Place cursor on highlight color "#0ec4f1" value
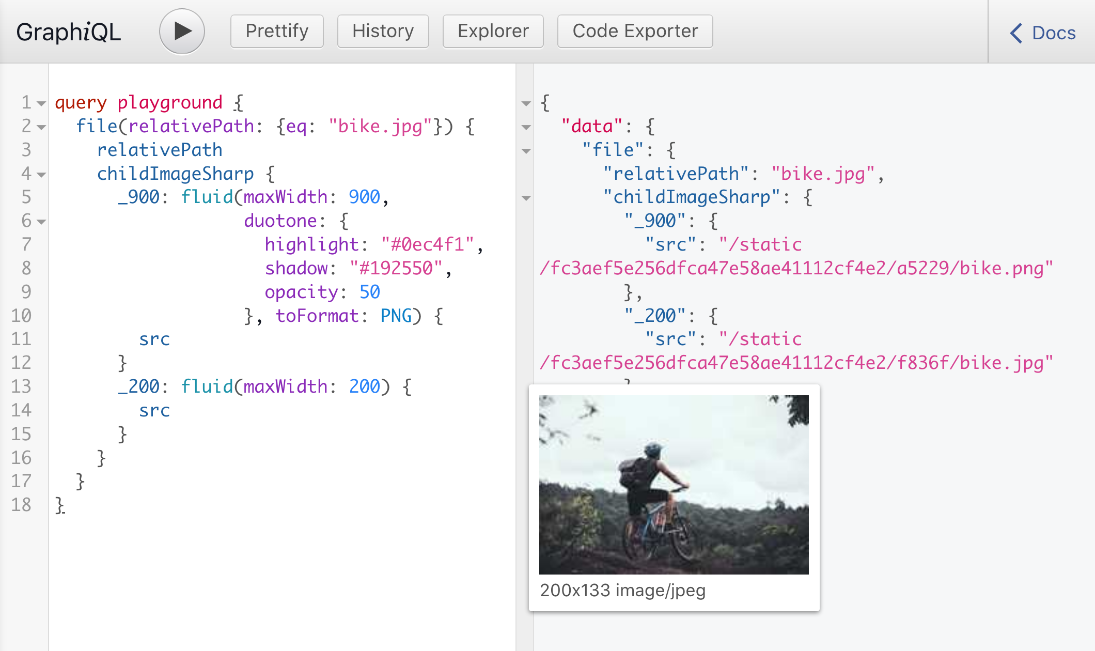This screenshot has height=651, width=1095. pyautogui.click(x=427, y=244)
